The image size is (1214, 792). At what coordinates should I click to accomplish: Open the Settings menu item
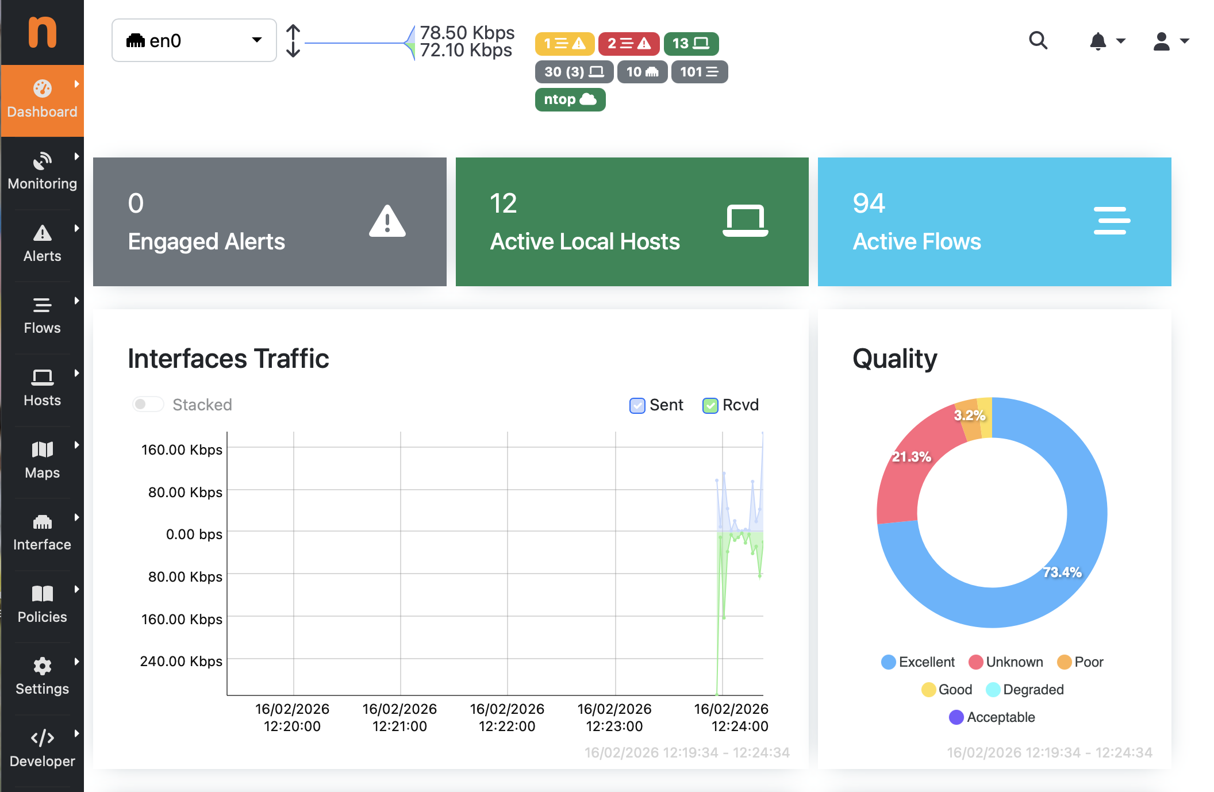42,676
